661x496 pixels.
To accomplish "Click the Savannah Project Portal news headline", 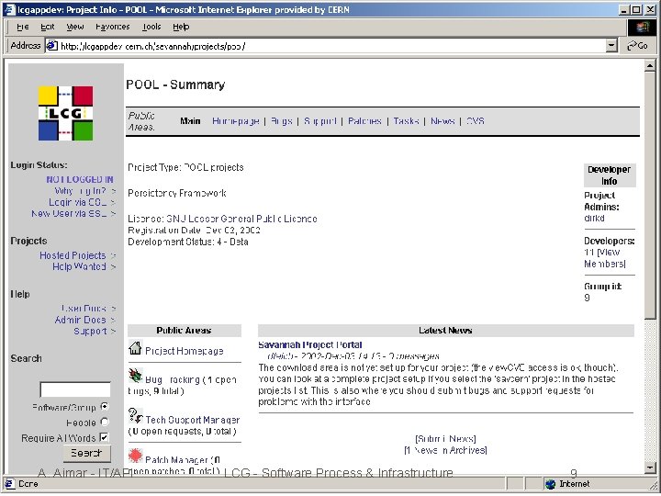I will coord(310,345).
